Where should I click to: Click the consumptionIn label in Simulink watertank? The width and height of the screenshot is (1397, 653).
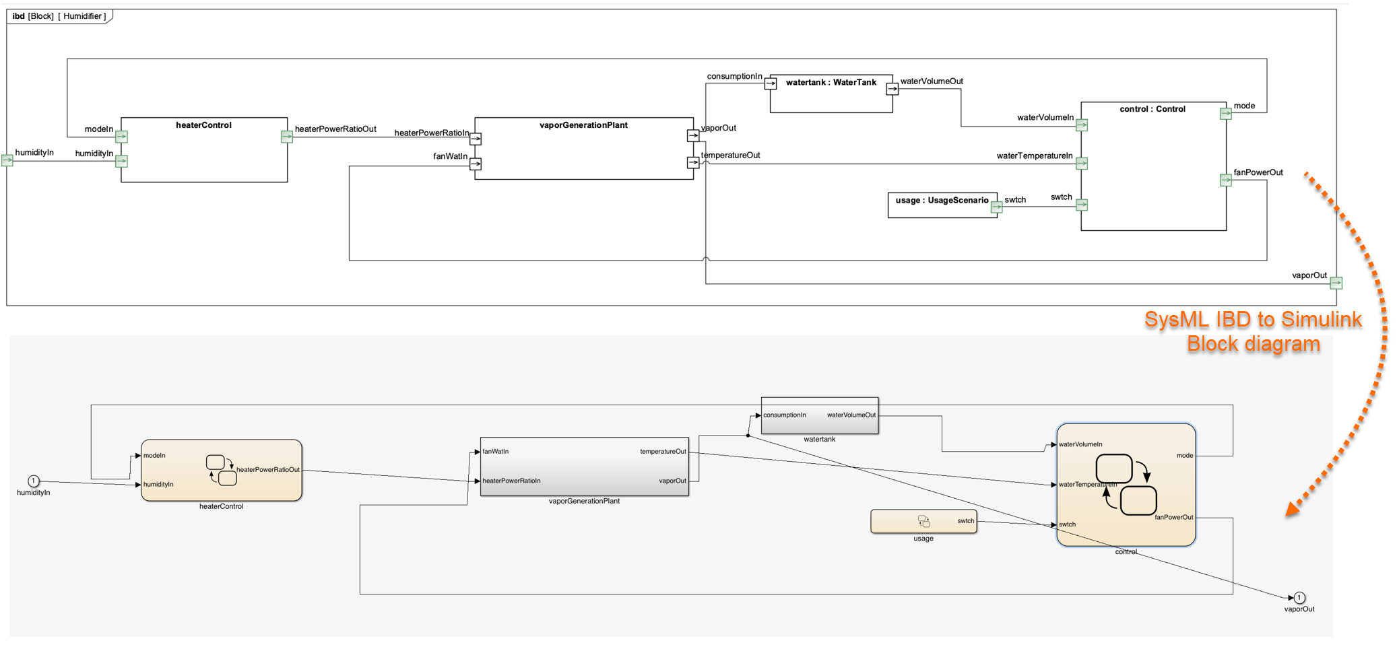[x=785, y=415]
